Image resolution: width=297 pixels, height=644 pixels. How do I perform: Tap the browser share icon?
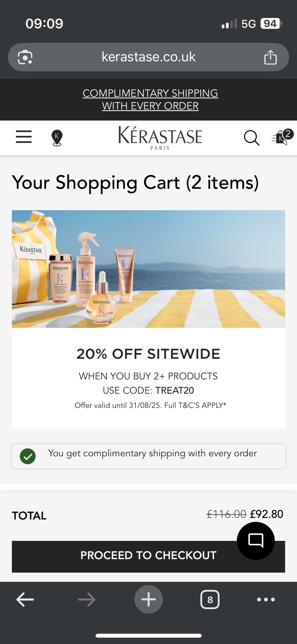point(270,57)
